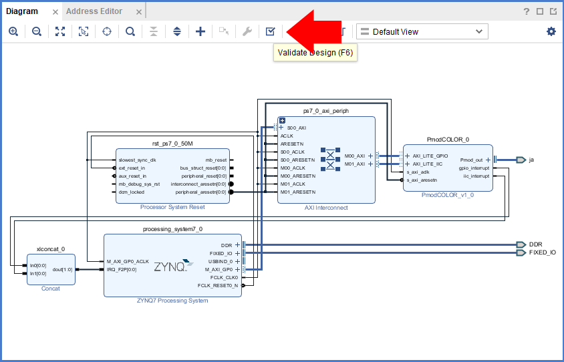Expand the USBIND_0 interface pin

point(237,261)
